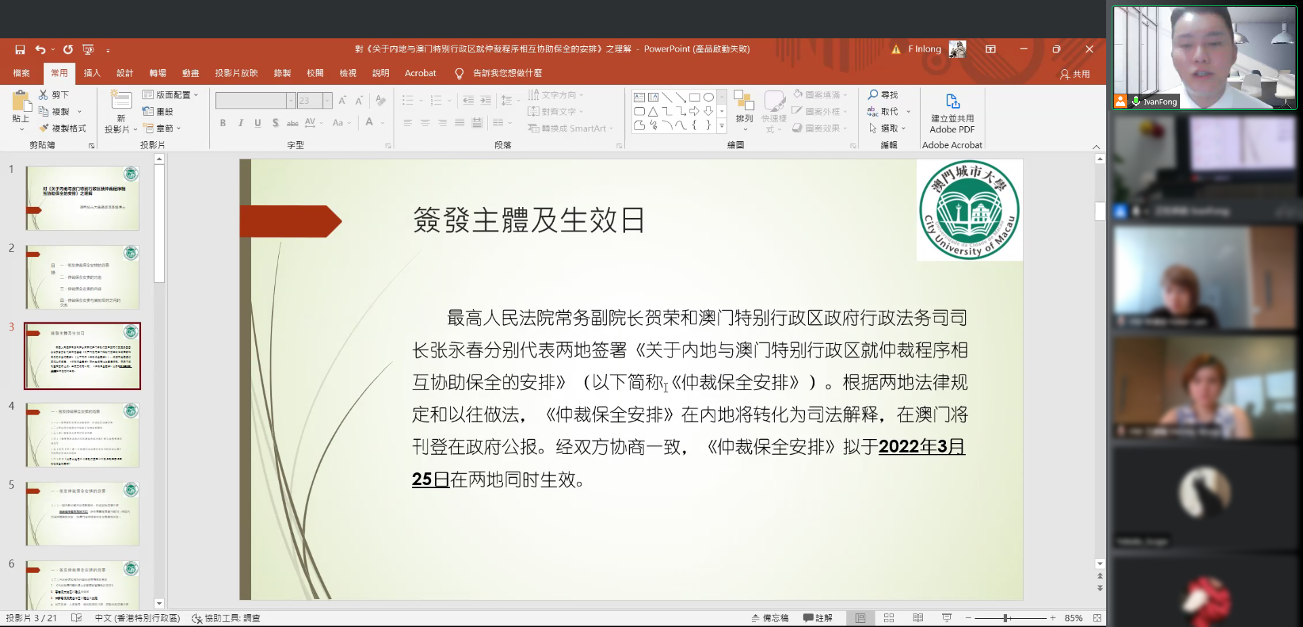The image size is (1303, 627).
Task: Click the Share (共用) button
Action: tap(1075, 74)
